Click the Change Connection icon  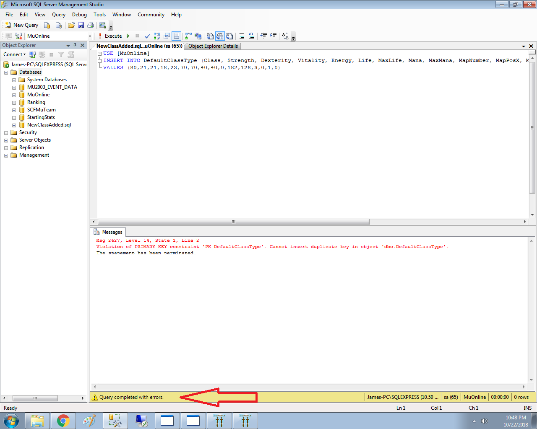tap(18, 36)
